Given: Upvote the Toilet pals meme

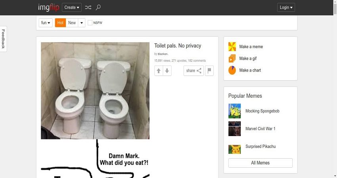Looking at the screenshot, I should (x=159, y=71).
